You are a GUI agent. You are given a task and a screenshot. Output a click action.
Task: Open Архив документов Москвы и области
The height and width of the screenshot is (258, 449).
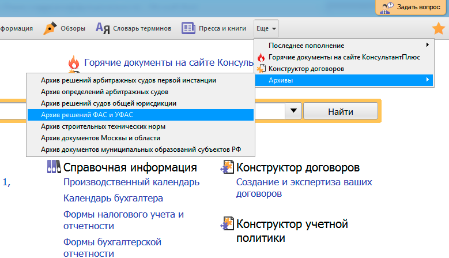141,138
